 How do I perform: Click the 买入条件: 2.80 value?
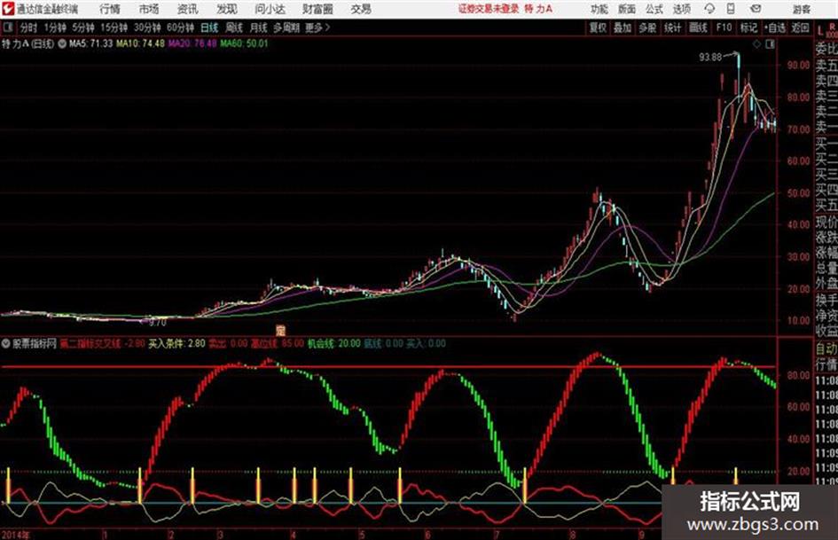(176, 343)
